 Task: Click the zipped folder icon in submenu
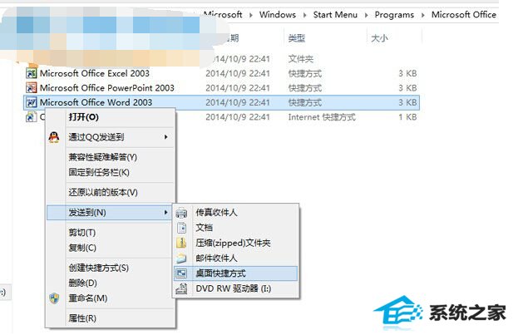pyautogui.click(x=181, y=243)
